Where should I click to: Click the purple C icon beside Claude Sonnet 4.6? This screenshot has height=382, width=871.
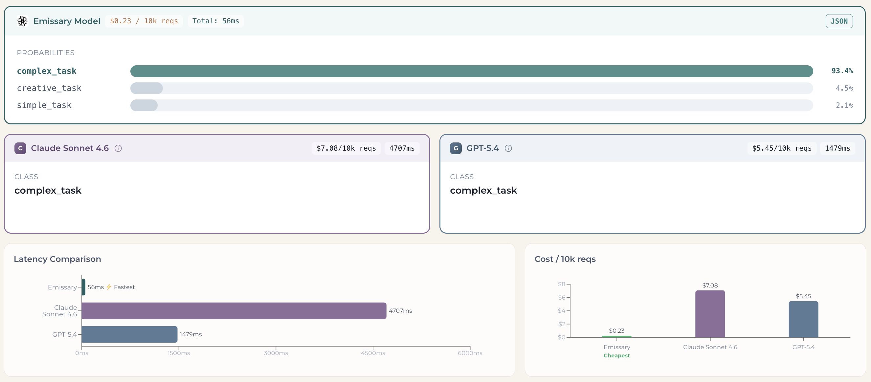point(20,148)
